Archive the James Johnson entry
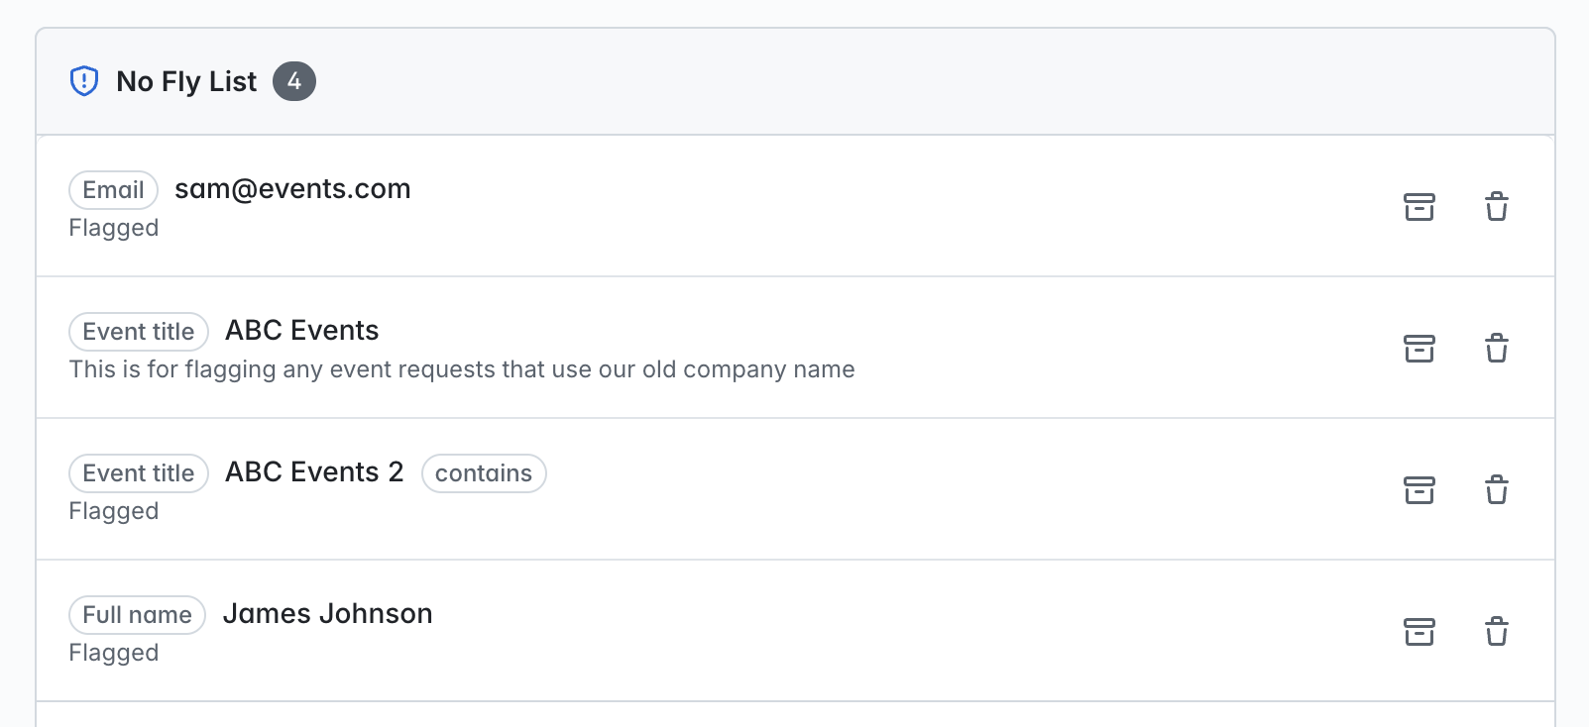Viewport: 1589px width, 727px height. pos(1419,632)
